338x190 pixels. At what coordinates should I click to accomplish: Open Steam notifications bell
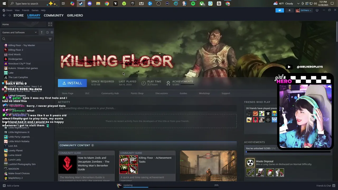[289, 10]
